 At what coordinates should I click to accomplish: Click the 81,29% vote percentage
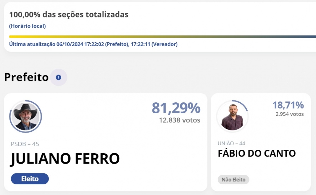point(176,108)
